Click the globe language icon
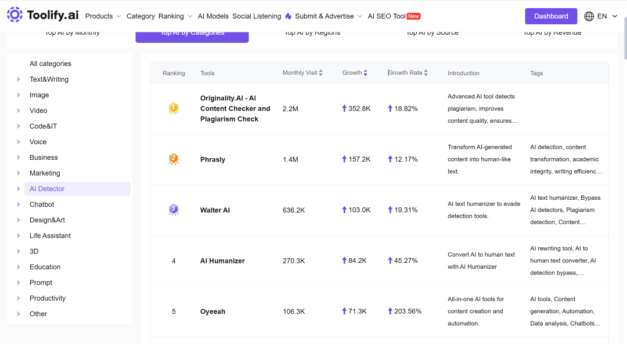The image size is (627, 344). 589,16
